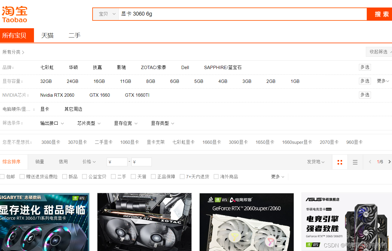Viewport: 392px width, 251px height.
Task: Collapse filters with 收起筛选
Action: (x=379, y=52)
